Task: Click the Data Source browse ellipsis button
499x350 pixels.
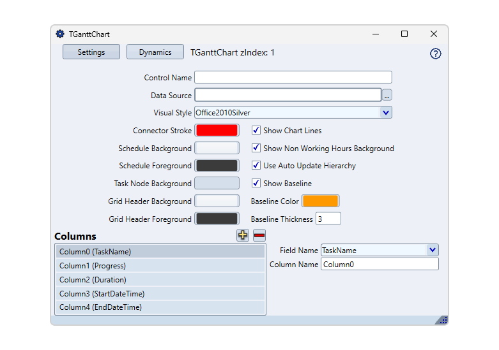Action: click(387, 95)
